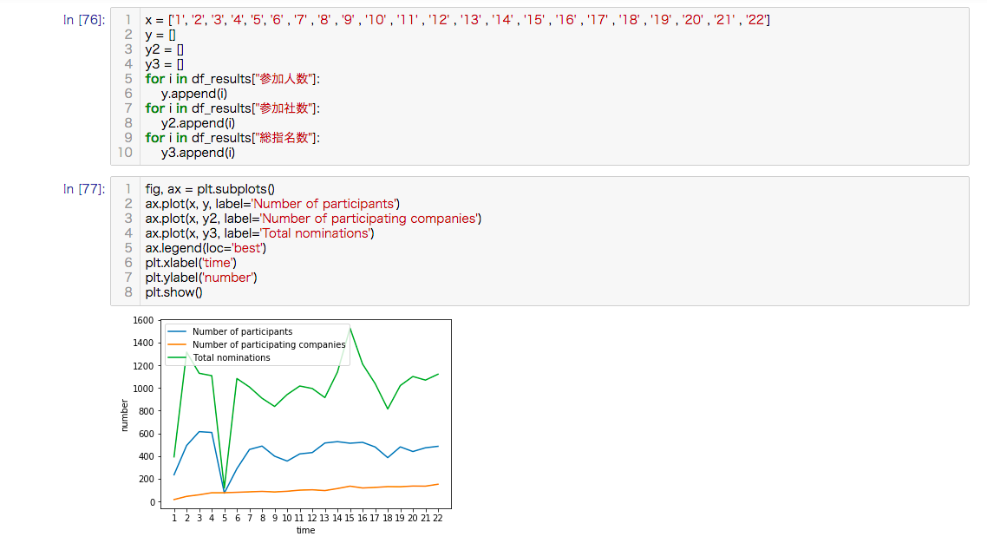Click the 0 y-axis tick label
Screen dimensions: 987x543
click(x=151, y=502)
